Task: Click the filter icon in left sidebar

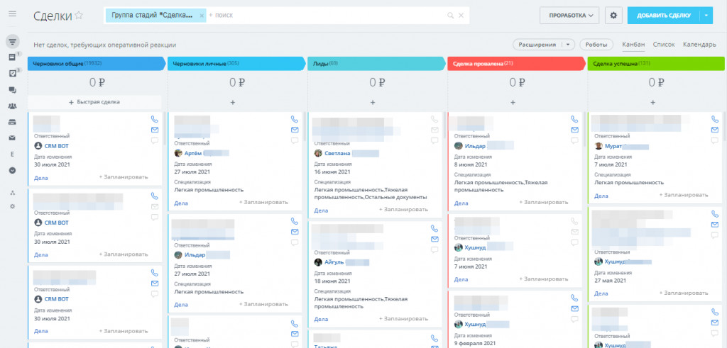Action: 13,42
